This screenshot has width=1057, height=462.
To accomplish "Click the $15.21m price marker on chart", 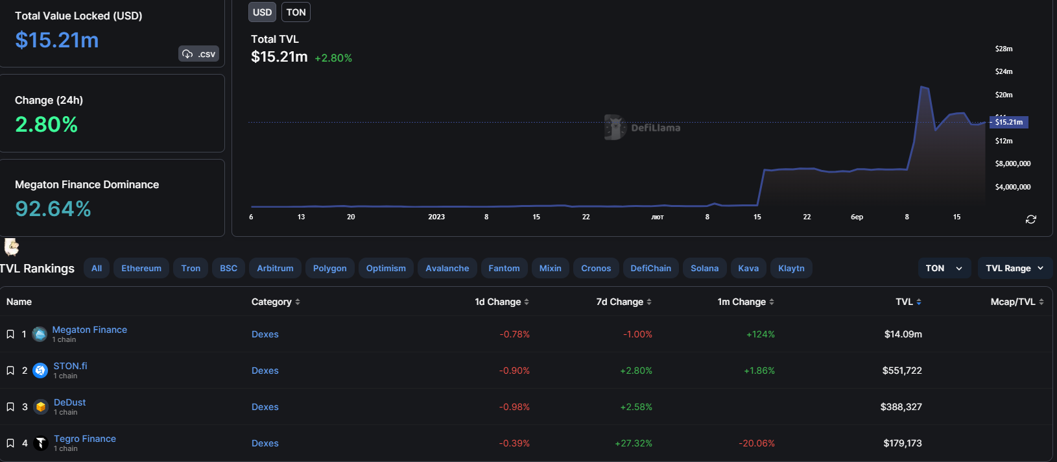I will tap(1009, 122).
